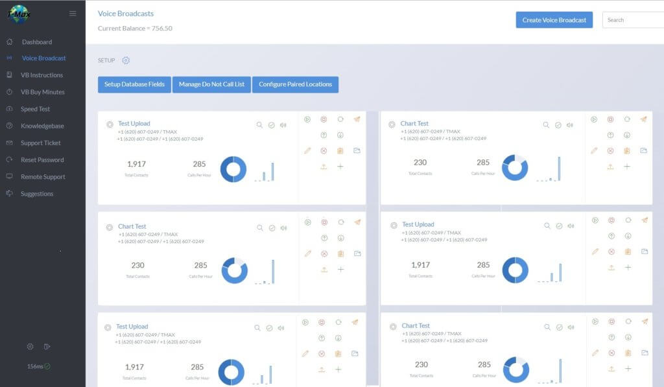The image size is (664, 387).
Task: Click the play icon on top-left Test Upload card
Action: click(307, 119)
